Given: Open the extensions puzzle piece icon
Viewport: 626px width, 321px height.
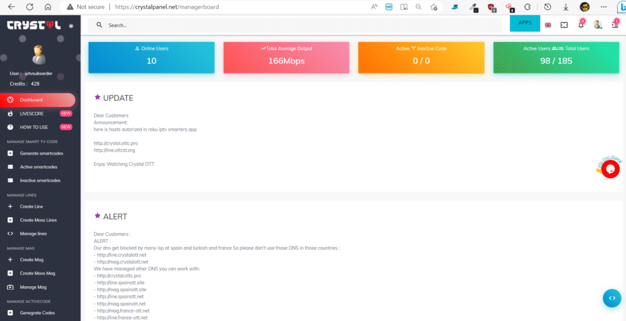Looking at the screenshot, I should tap(528, 7).
